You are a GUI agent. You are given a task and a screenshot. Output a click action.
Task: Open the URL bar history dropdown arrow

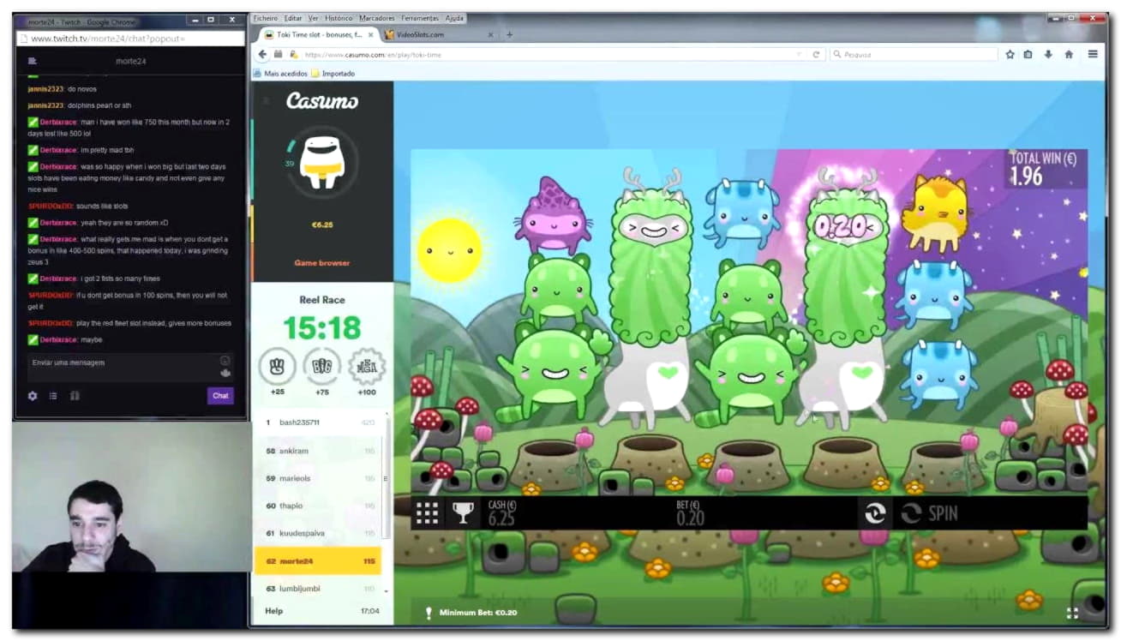tap(799, 54)
